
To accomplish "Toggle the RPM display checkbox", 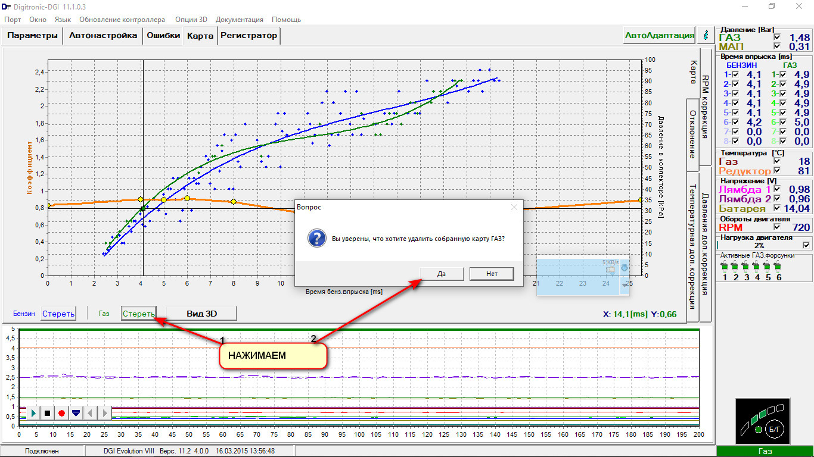I will [776, 227].
